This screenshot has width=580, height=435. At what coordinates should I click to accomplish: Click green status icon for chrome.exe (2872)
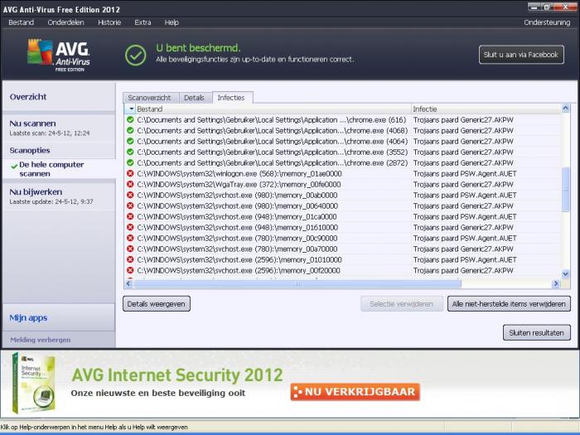click(x=130, y=162)
